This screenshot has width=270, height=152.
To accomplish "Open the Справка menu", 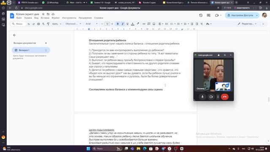I will point(98,18).
